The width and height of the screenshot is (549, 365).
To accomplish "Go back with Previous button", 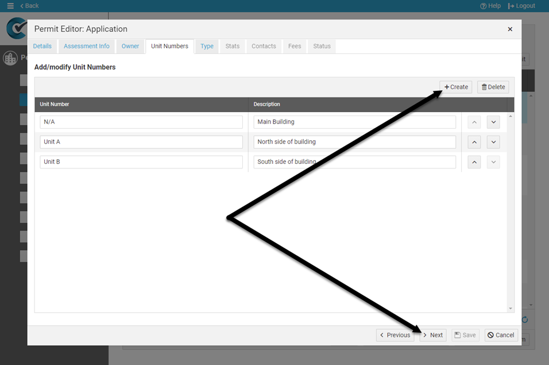I will [x=395, y=335].
